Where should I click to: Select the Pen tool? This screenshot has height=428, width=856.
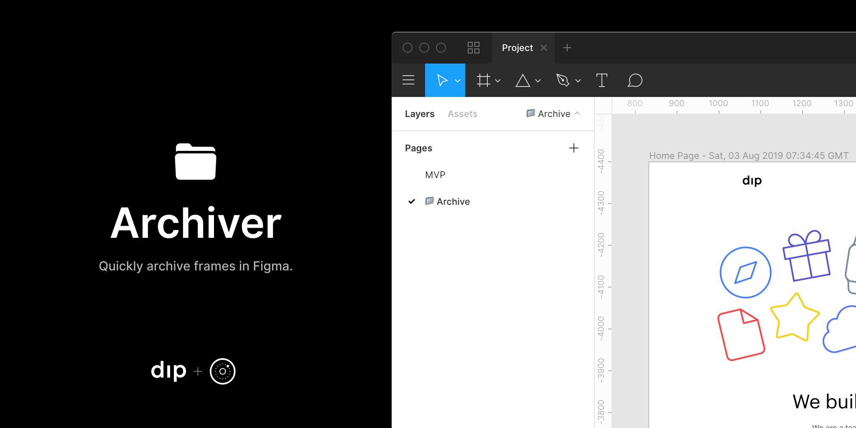tap(563, 80)
